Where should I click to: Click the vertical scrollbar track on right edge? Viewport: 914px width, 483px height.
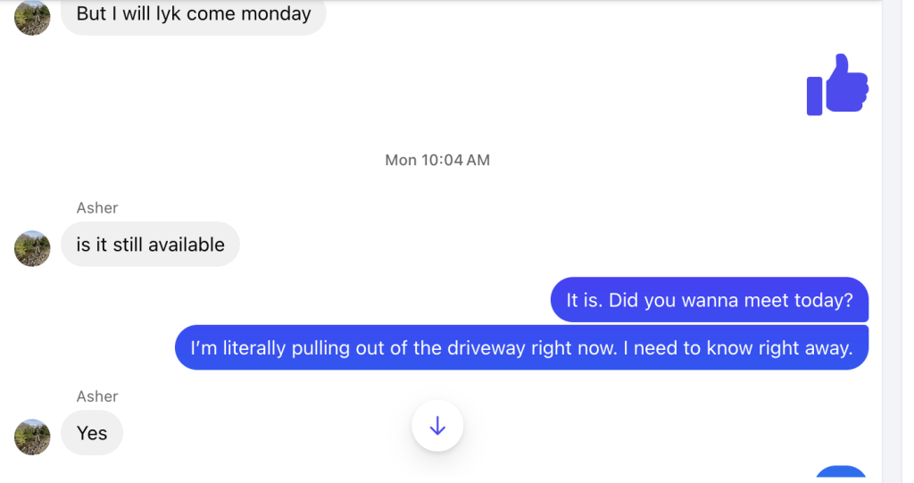892,241
